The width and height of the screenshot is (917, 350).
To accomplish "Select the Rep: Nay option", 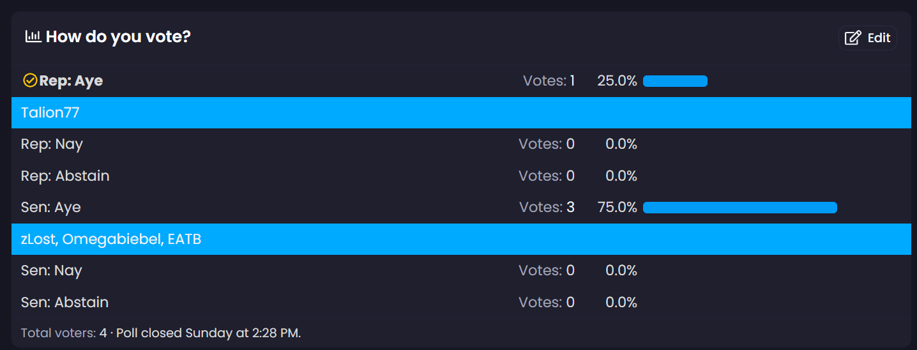I will (x=52, y=144).
